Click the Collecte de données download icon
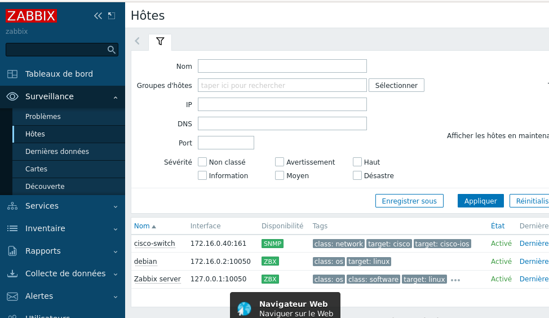This screenshot has height=318, width=549. 12,273
